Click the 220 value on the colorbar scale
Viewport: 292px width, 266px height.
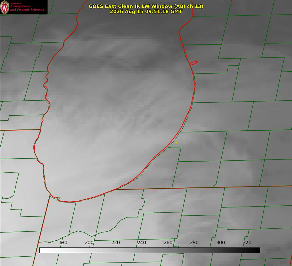coord(115,242)
